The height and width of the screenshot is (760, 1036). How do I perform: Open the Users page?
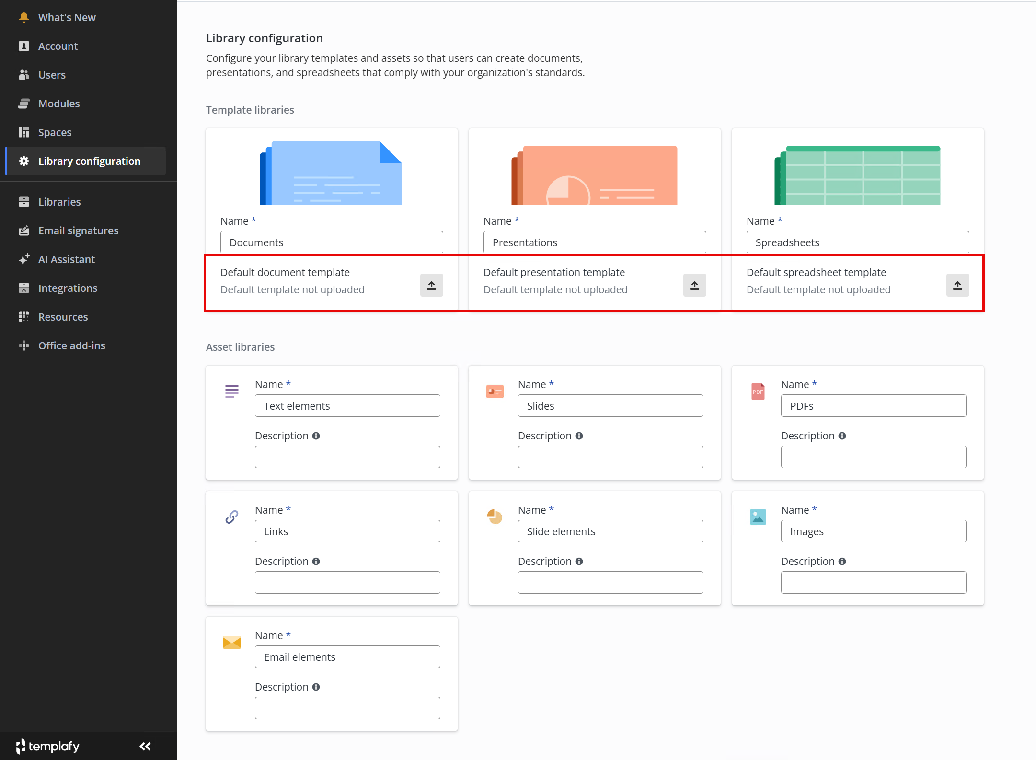coord(52,75)
